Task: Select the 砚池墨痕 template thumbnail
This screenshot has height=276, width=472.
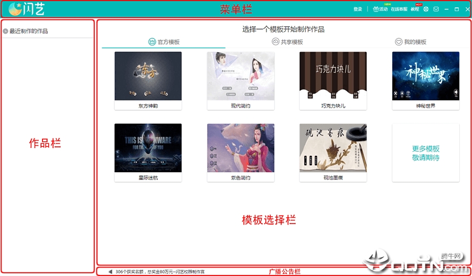Action: 333,147
